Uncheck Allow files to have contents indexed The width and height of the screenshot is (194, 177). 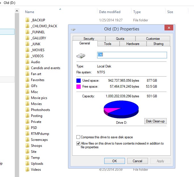[x=78, y=143]
